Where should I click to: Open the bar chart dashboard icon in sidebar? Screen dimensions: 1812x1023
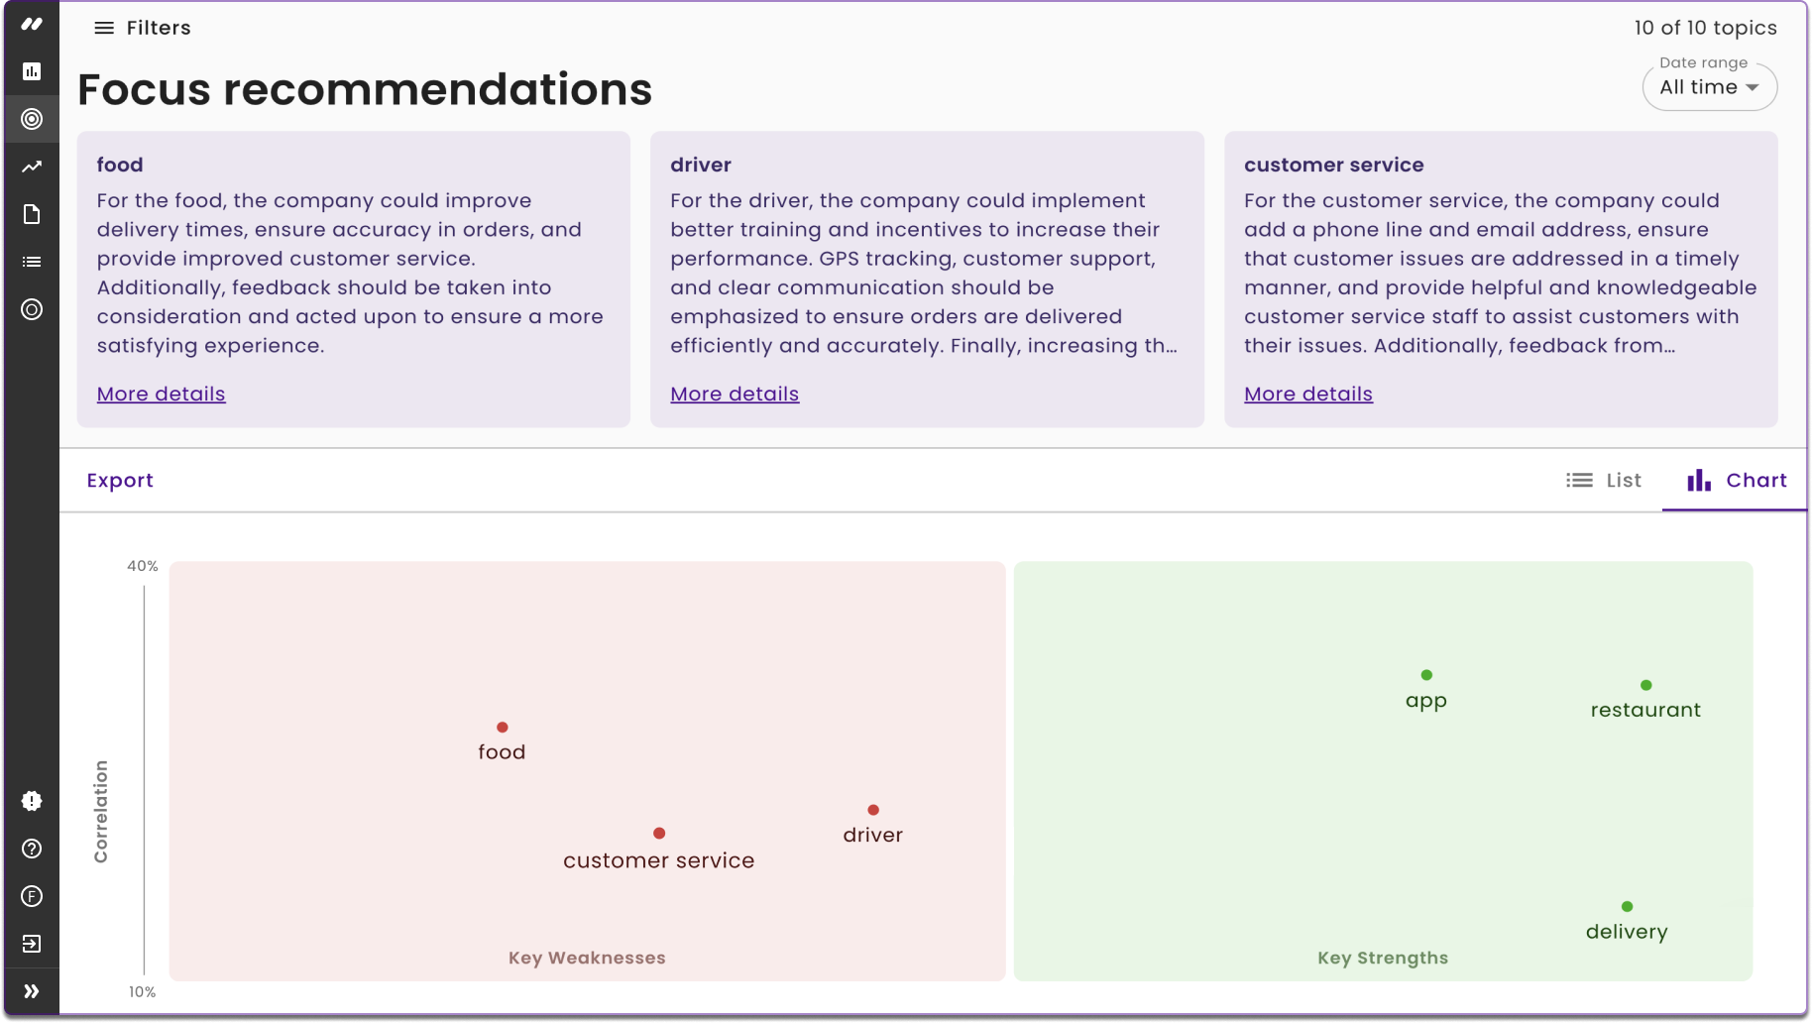32,71
